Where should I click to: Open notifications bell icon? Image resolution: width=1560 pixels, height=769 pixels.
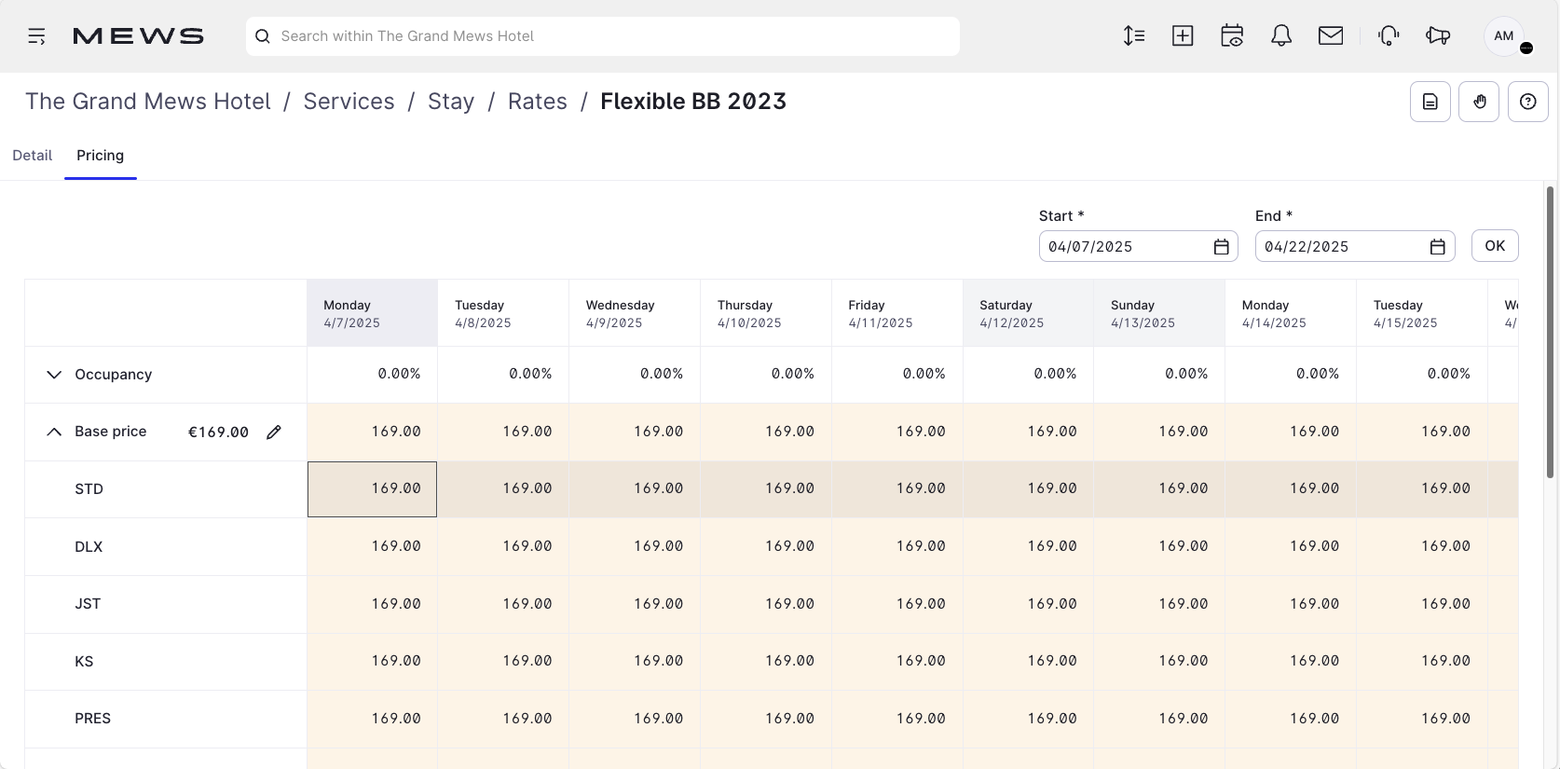pyautogui.click(x=1281, y=36)
